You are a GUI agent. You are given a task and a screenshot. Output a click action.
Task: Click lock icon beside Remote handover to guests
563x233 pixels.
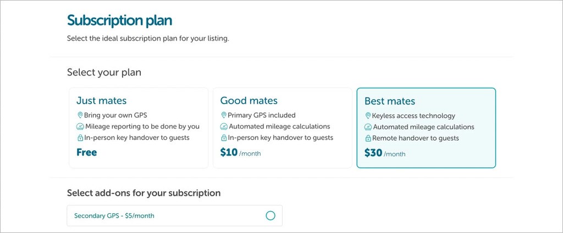point(368,139)
